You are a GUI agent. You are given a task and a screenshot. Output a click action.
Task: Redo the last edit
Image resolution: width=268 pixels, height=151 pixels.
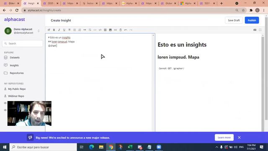(131, 30)
